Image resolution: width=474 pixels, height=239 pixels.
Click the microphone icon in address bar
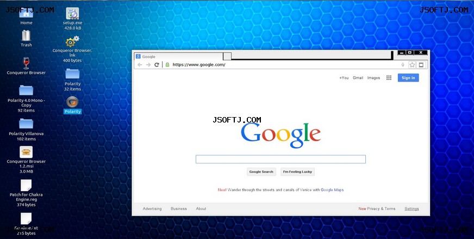click(403, 65)
